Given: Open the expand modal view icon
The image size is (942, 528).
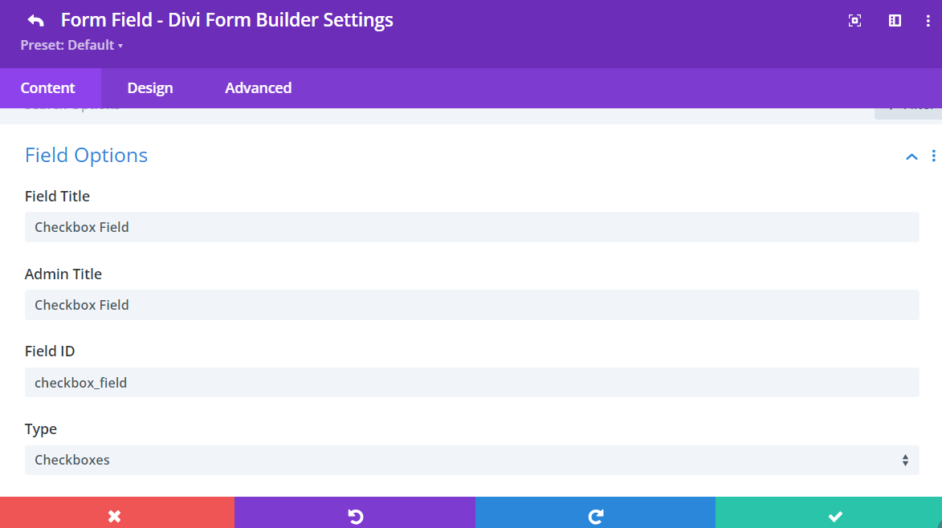Looking at the screenshot, I should click(854, 20).
